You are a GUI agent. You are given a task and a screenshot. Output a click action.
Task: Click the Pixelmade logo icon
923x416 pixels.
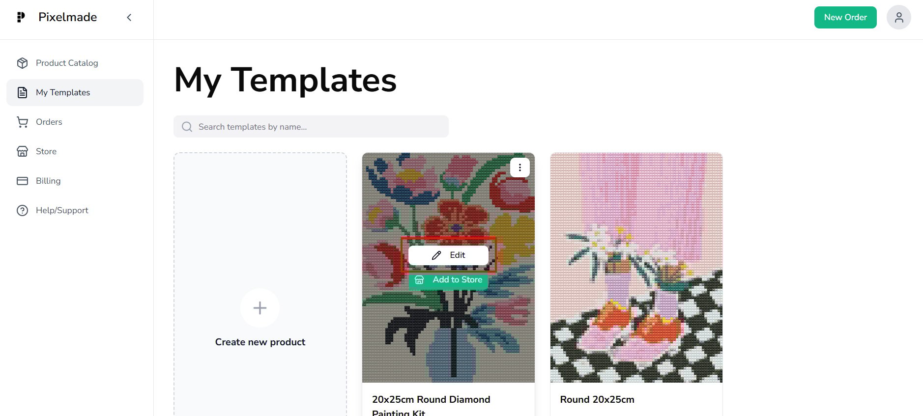click(21, 17)
